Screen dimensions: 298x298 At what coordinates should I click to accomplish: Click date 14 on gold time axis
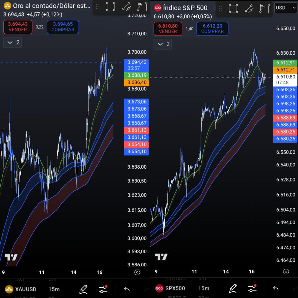coord(74,272)
